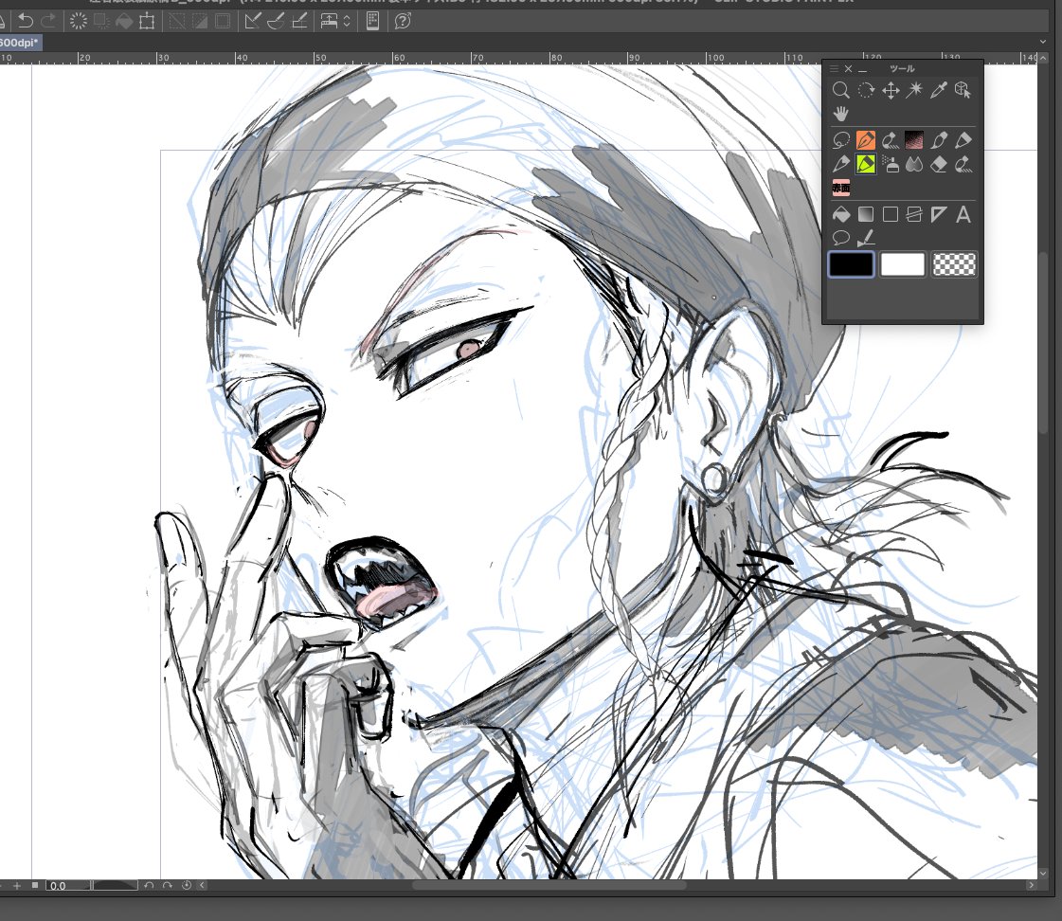Select the Blend droplets tool
Image resolution: width=1062 pixels, height=921 pixels.
coord(914,164)
